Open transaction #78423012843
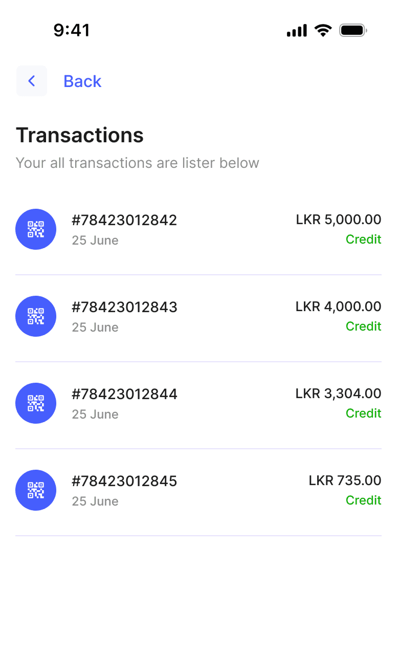399x657 pixels. point(124,307)
